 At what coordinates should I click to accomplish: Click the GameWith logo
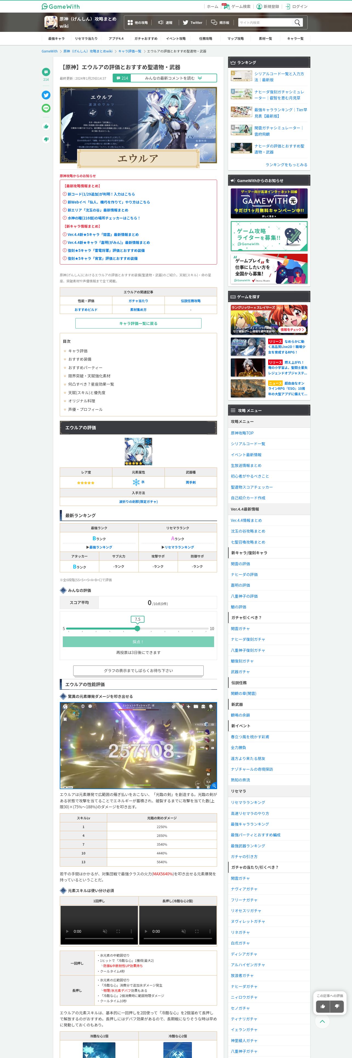pos(61,6)
